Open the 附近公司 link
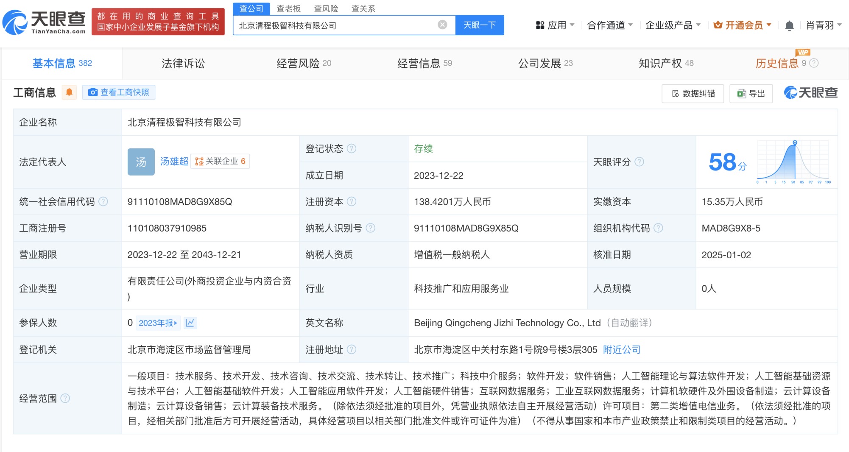 pyautogui.click(x=621, y=350)
